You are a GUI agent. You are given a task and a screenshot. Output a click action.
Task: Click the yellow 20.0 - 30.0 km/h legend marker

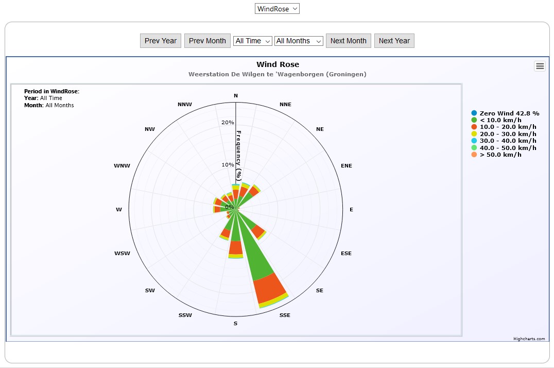tap(474, 134)
